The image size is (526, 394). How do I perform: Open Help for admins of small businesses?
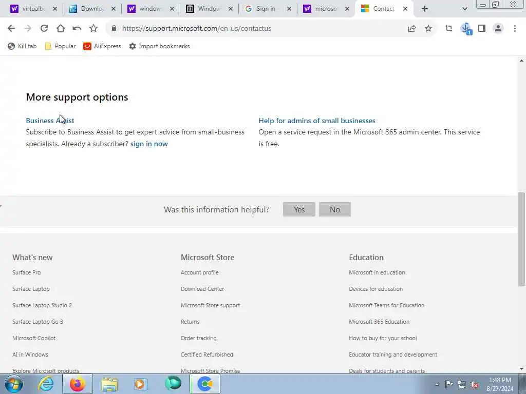(x=317, y=121)
